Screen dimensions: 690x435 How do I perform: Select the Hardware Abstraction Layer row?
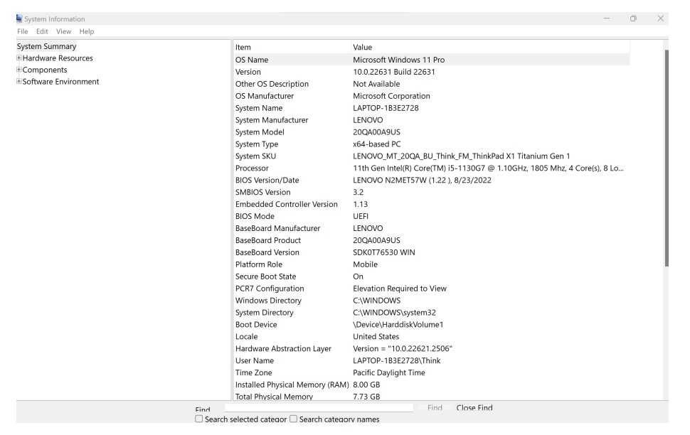(431, 348)
